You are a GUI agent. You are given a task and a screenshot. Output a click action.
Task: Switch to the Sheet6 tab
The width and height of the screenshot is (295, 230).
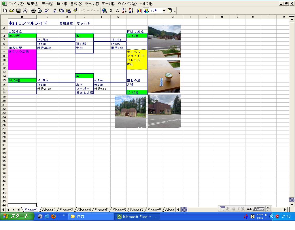(x=119, y=210)
